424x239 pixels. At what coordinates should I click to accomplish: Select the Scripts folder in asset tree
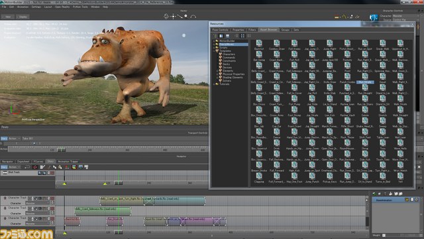[x=223, y=48]
